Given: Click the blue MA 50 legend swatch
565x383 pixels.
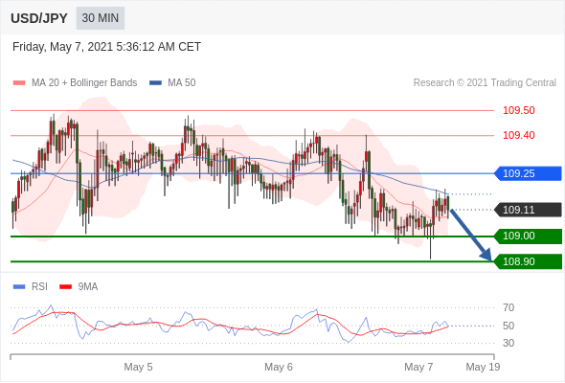Looking at the screenshot, I should 155,83.
